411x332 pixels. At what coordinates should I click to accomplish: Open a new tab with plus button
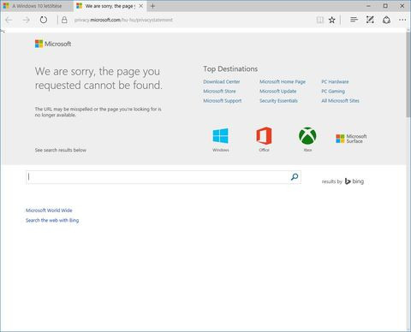click(x=152, y=6)
